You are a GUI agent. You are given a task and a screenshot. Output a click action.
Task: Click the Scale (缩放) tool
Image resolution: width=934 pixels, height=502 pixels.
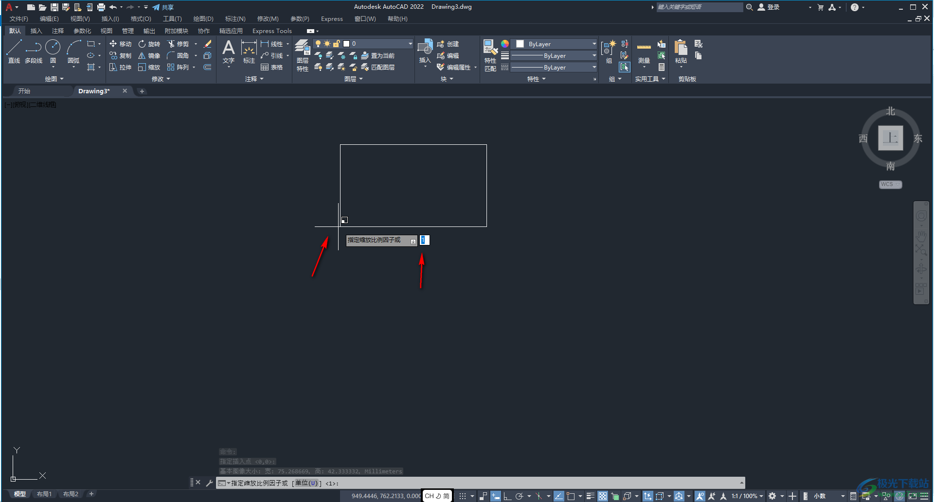point(149,67)
